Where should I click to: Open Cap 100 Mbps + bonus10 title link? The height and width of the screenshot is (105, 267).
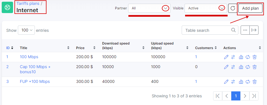pyautogui.click(x=35, y=69)
